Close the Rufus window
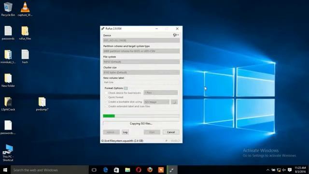 (x=177, y=29)
